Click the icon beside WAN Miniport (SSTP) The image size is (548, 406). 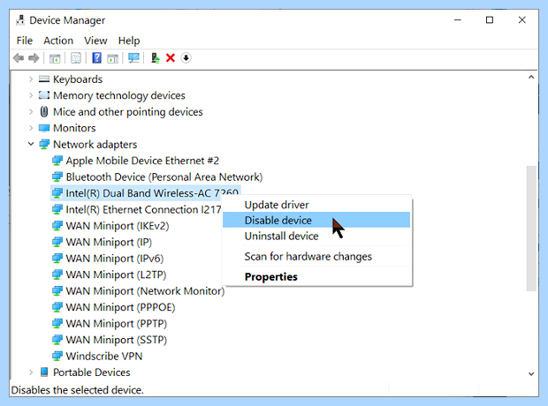pyautogui.click(x=57, y=340)
